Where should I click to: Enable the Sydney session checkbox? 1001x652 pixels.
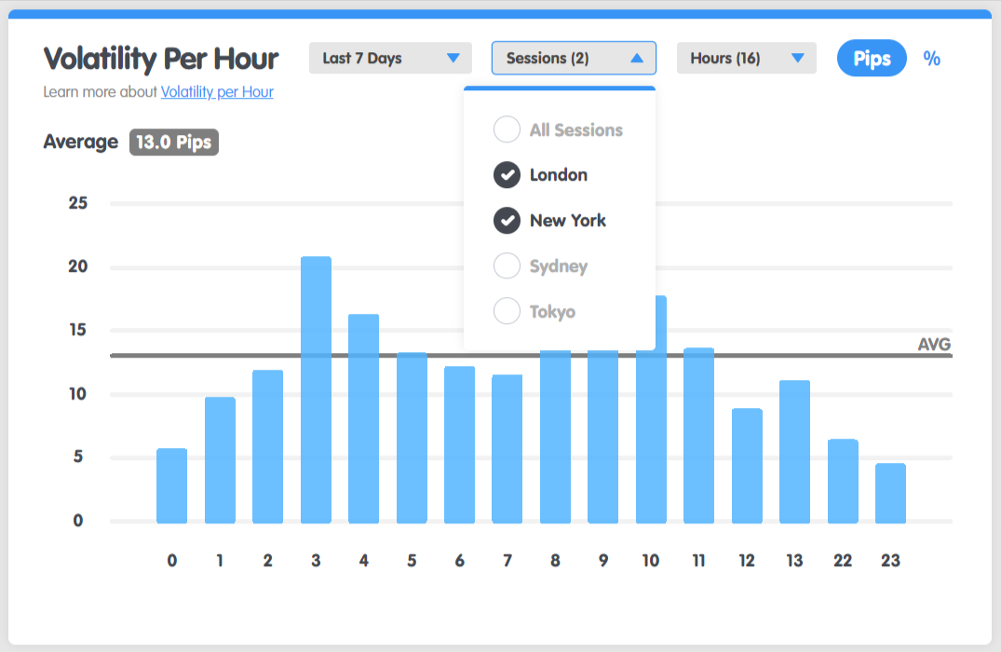click(507, 266)
